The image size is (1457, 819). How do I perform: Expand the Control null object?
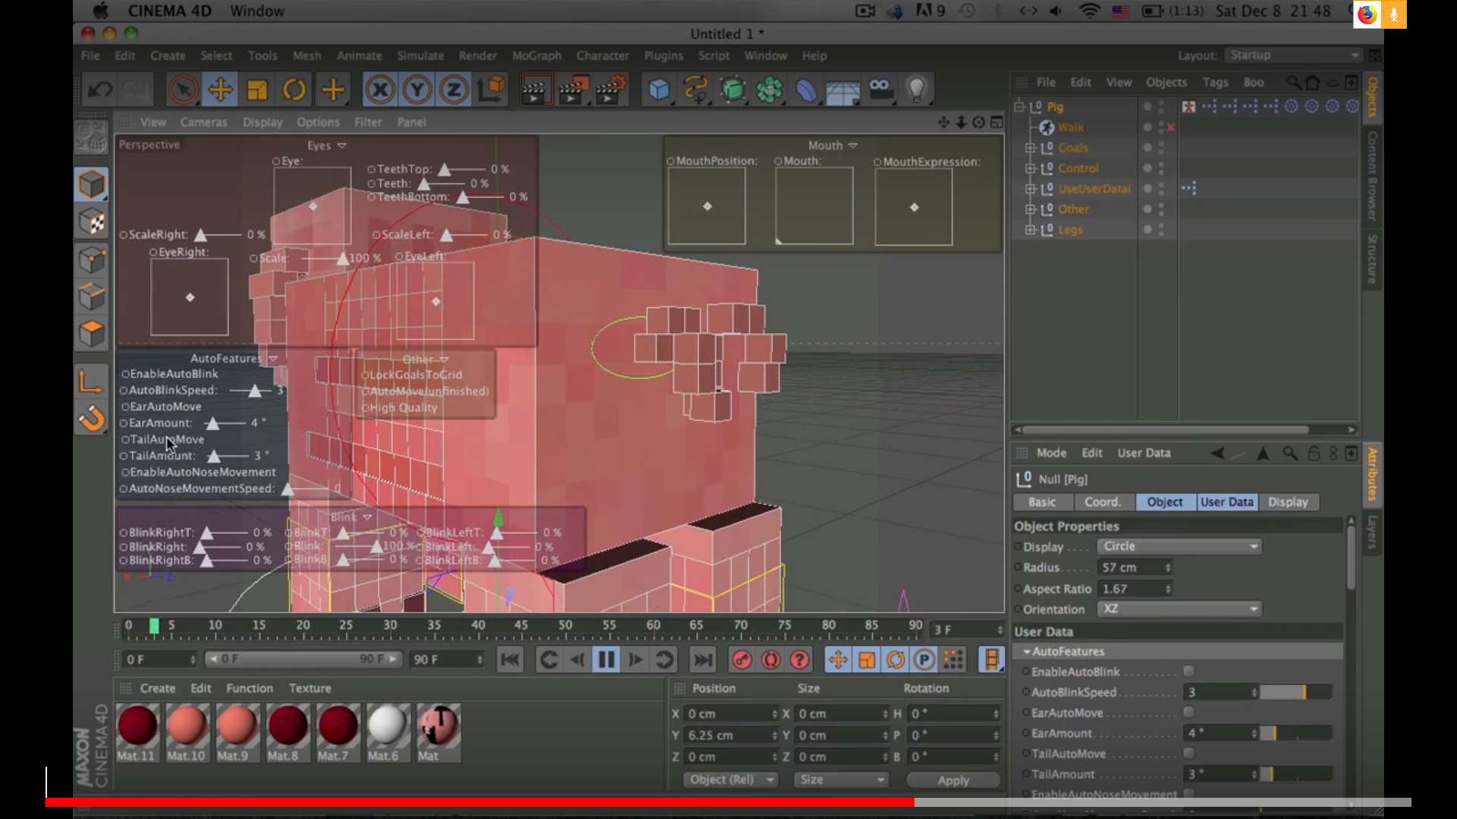point(1030,168)
